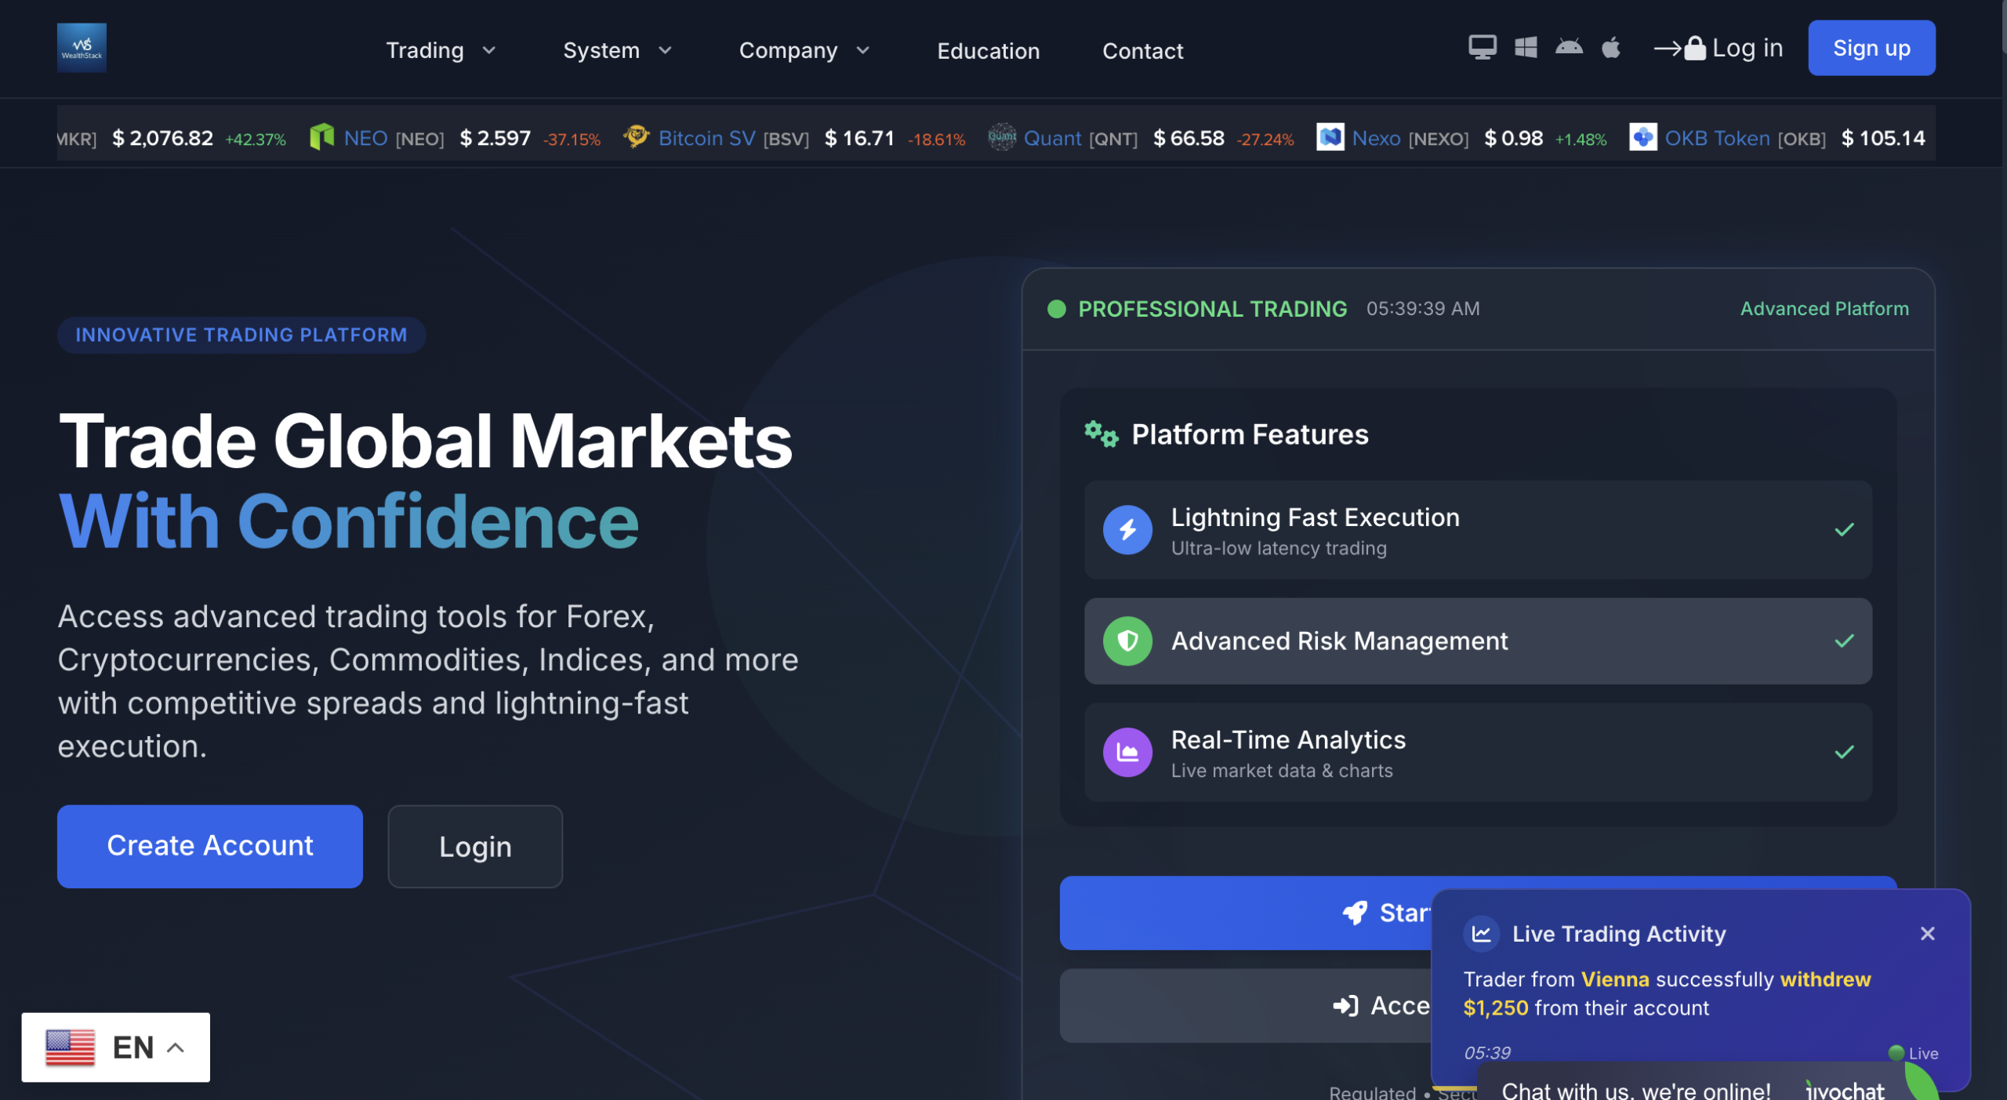Click the Windows platform icon
This screenshot has width=2007, height=1100.
pyautogui.click(x=1526, y=48)
